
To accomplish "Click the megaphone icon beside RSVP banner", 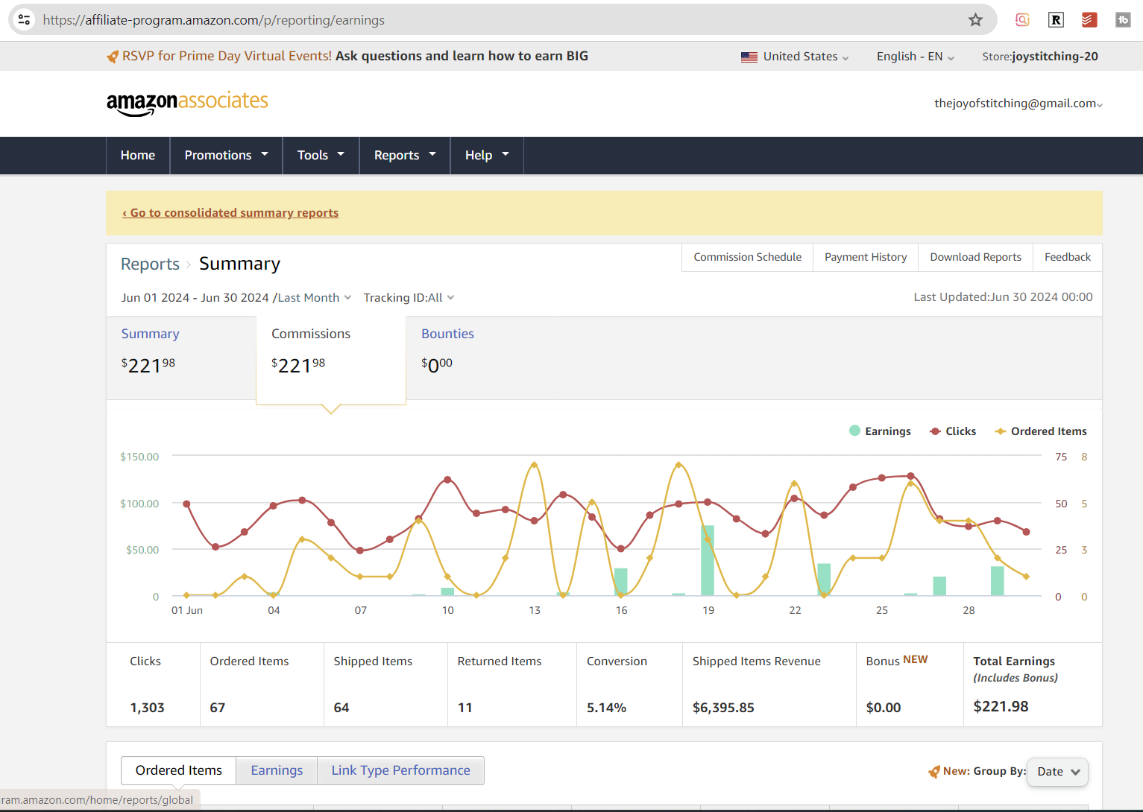I will tap(113, 57).
